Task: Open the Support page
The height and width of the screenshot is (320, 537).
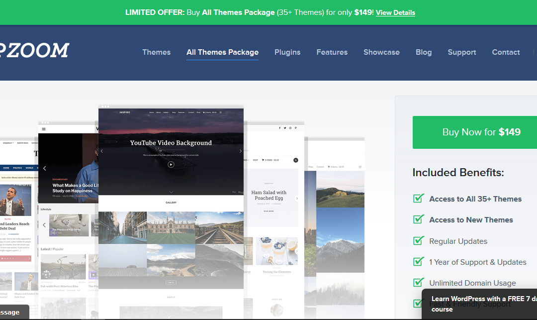Action: (461, 52)
